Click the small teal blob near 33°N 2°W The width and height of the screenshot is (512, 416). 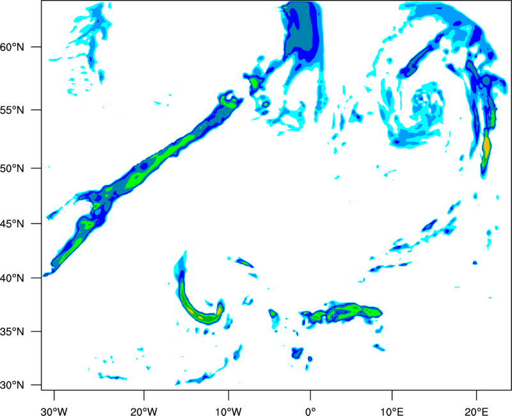click(297, 353)
